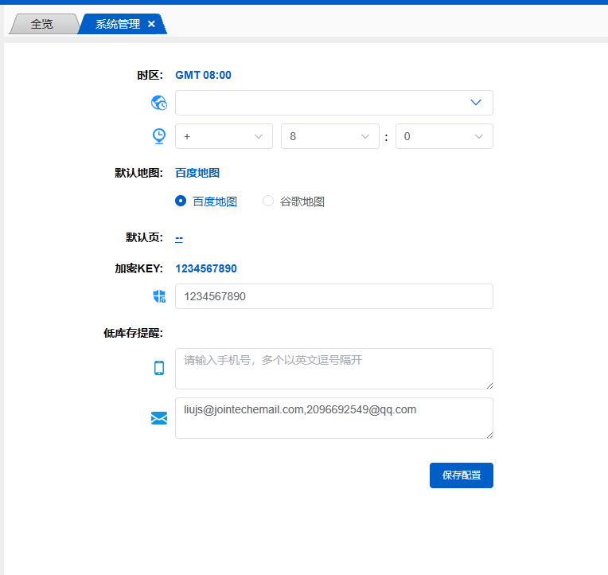
Task: Click the phone number textarea
Action: click(333, 369)
